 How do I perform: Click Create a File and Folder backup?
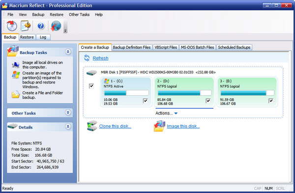(x=43, y=95)
